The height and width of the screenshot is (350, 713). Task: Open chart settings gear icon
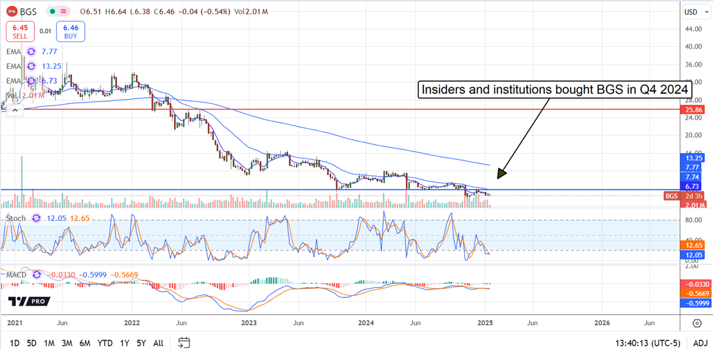(x=696, y=323)
